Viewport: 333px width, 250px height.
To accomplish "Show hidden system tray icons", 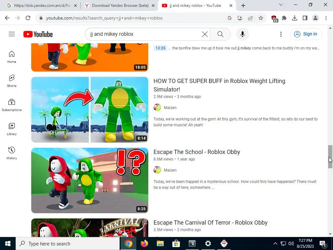I will pyautogui.click(x=275, y=243).
